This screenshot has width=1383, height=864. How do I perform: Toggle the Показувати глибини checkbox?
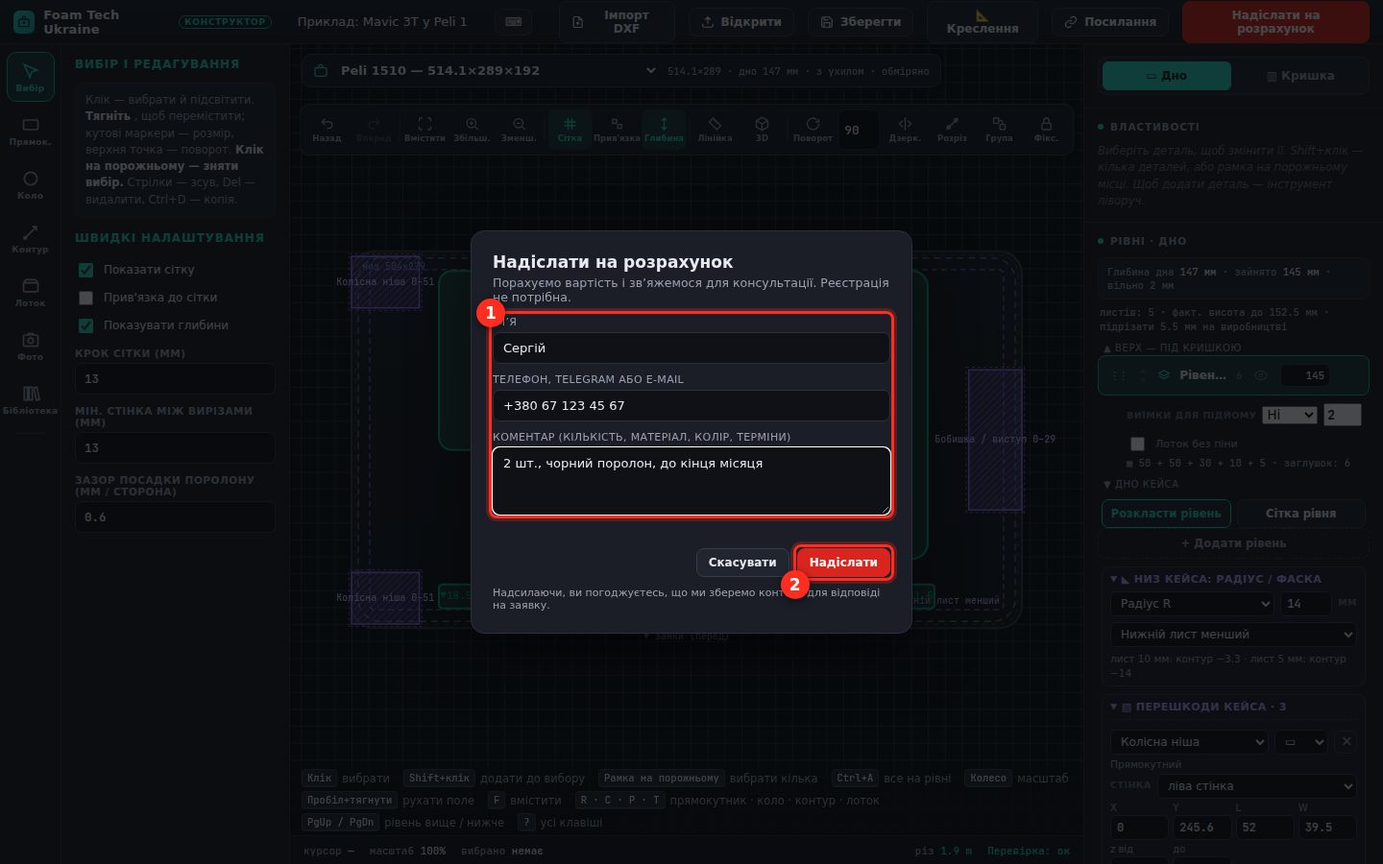point(85,325)
